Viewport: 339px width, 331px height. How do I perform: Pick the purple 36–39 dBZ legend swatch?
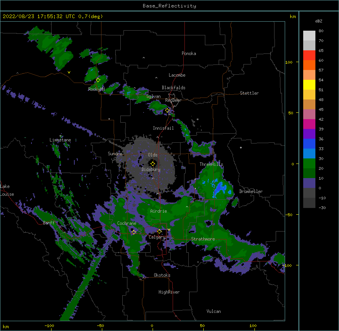coord(309,134)
